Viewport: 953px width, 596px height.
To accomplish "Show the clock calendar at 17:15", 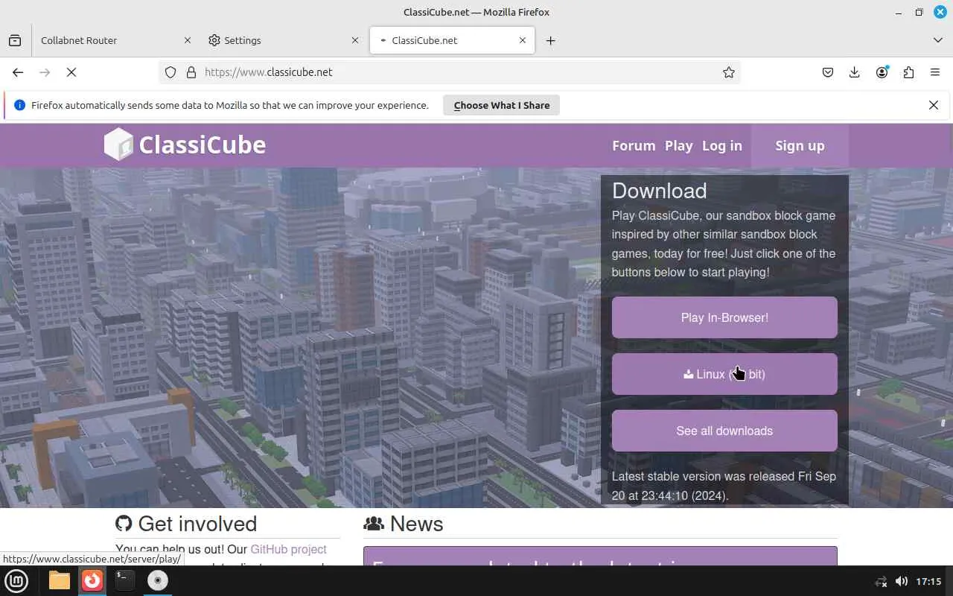I will [929, 581].
